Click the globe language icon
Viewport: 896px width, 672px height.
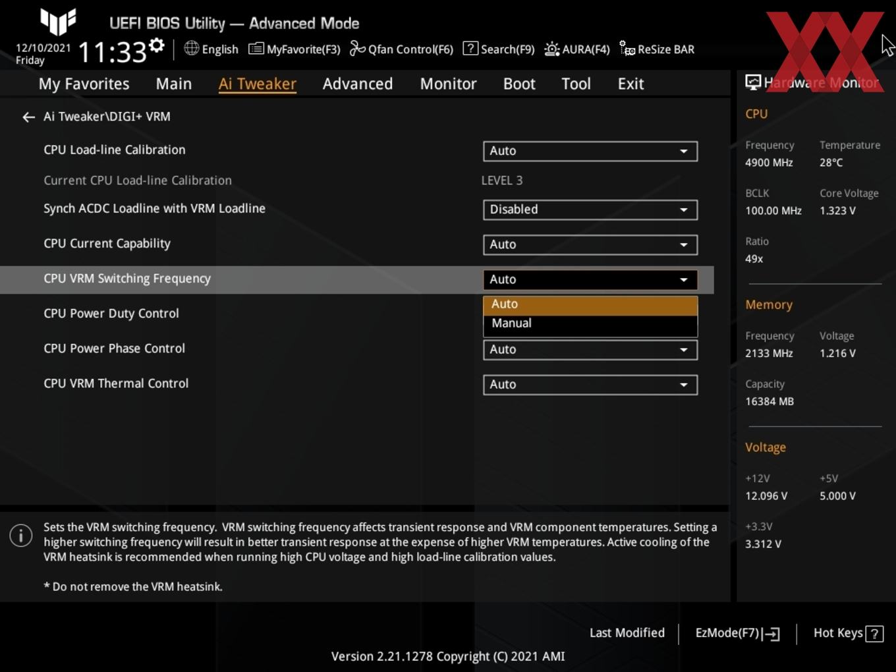click(x=191, y=48)
